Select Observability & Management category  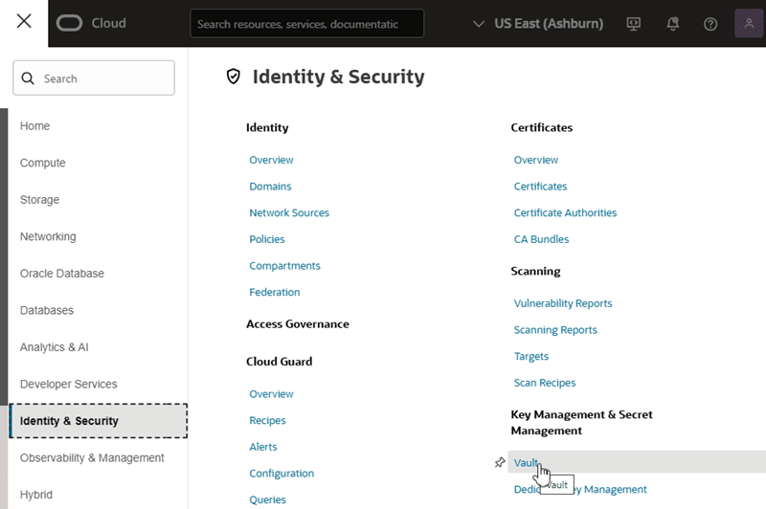click(92, 457)
